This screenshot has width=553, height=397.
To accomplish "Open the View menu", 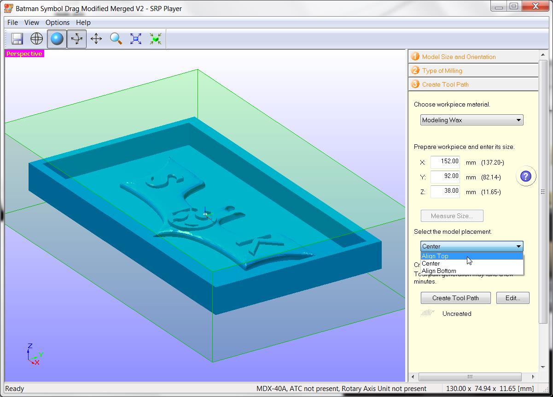I will click(x=32, y=22).
